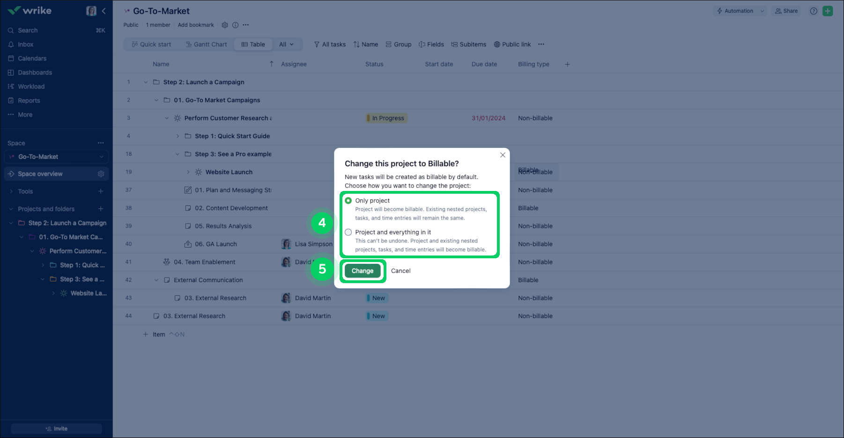Click 1 member link in header
The width and height of the screenshot is (844, 438).
click(158, 25)
